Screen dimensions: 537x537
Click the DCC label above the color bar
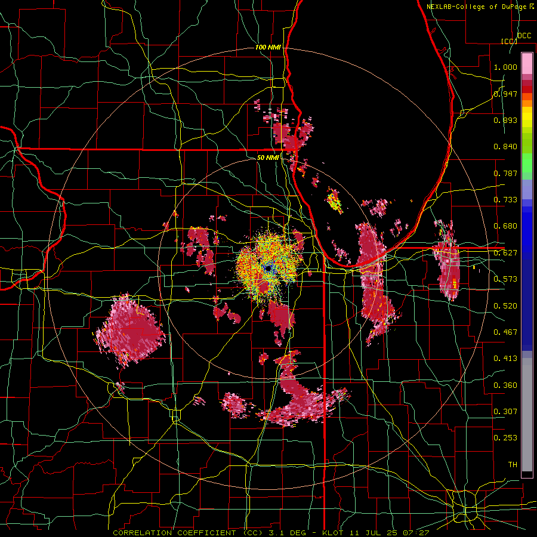524,36
